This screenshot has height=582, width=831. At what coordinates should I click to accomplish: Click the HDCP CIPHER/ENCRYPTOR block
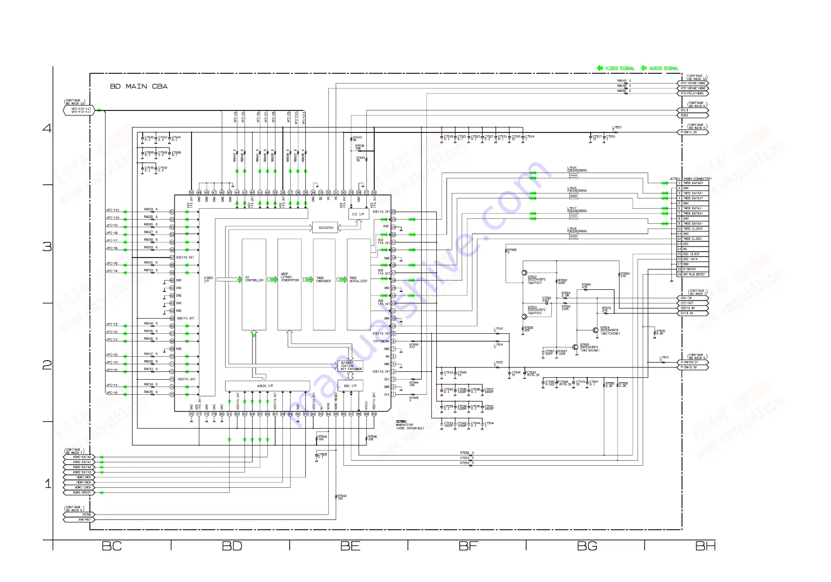(290, 284)
